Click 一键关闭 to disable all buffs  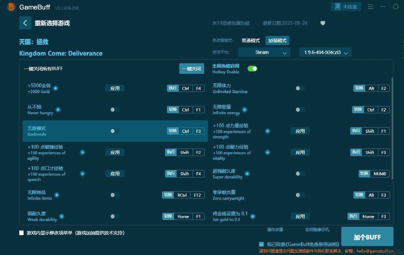point(191,69)
